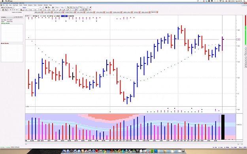247x154 pixels.
Task: Click the Watch List Symbols panel header
Action: [x=17, y=12]
